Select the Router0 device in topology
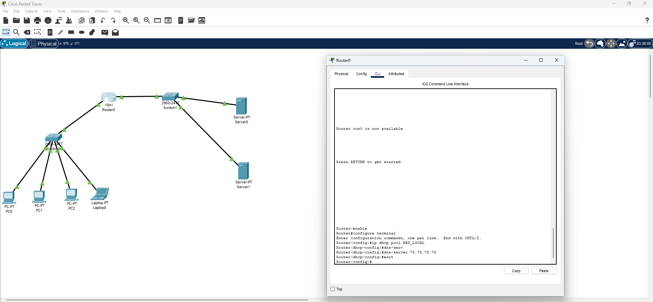This screenshot has height=302, width=653. (109, 97)
